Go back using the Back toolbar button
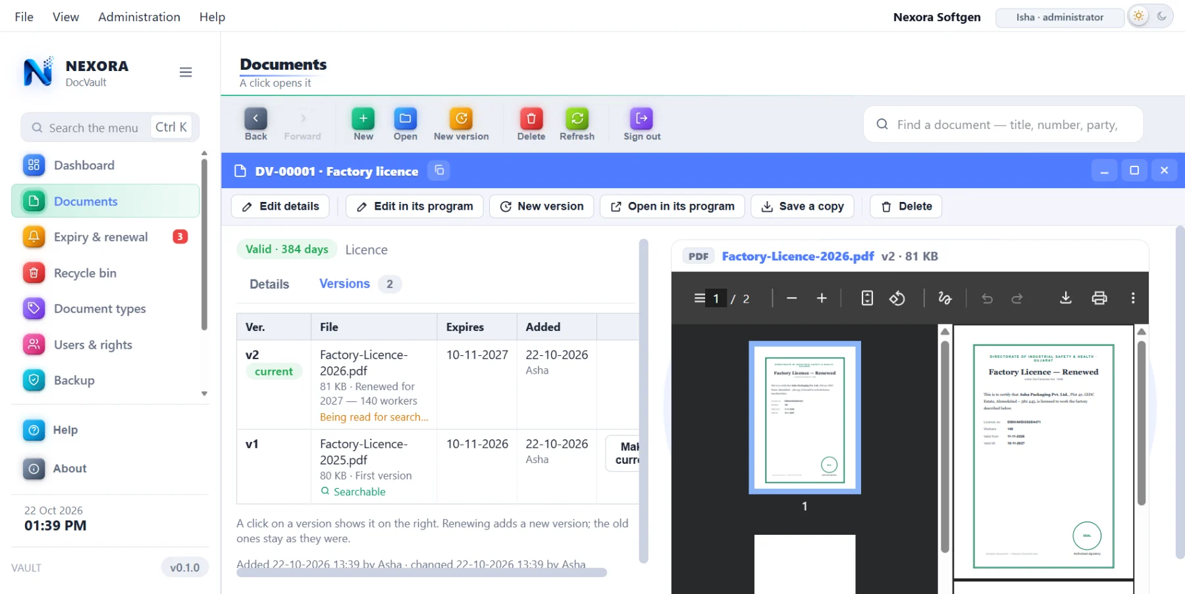Image resolution: width=1185 pixels, height=594 pixels. coord(255,124)
